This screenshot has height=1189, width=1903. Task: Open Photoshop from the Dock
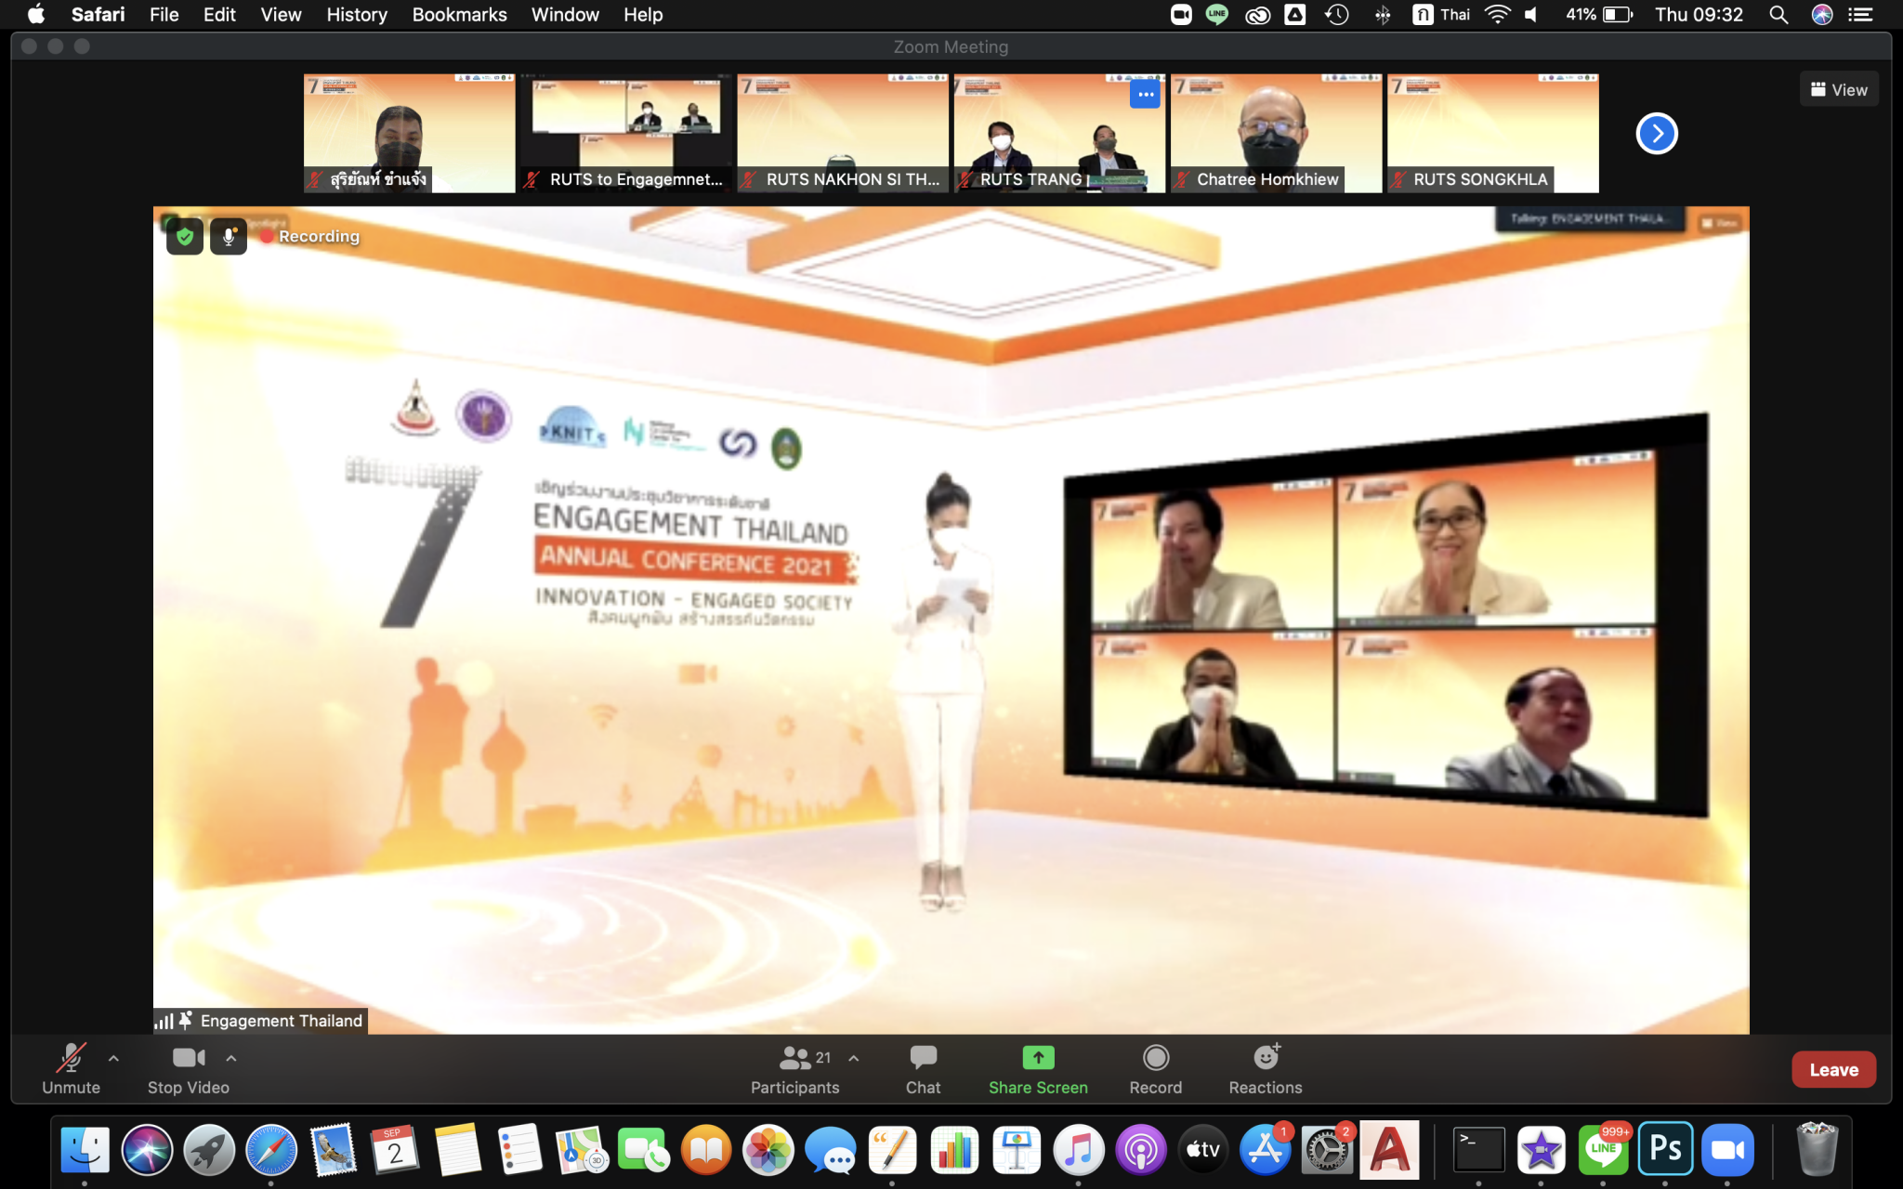tap(1665, 1150)
